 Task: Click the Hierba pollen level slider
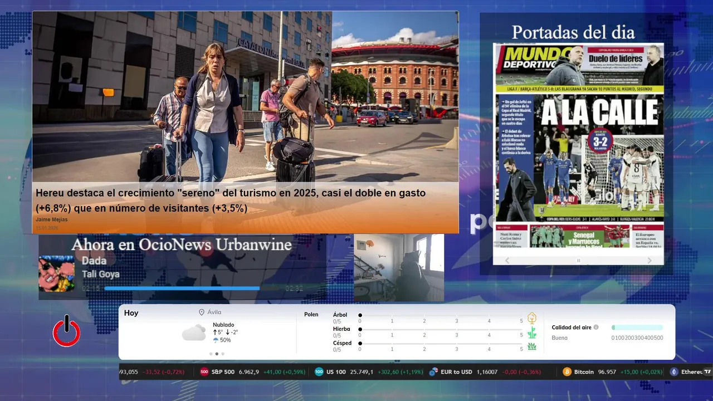pos(441,330)
